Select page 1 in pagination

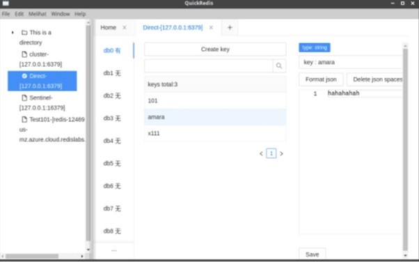(x=271, y=153)
